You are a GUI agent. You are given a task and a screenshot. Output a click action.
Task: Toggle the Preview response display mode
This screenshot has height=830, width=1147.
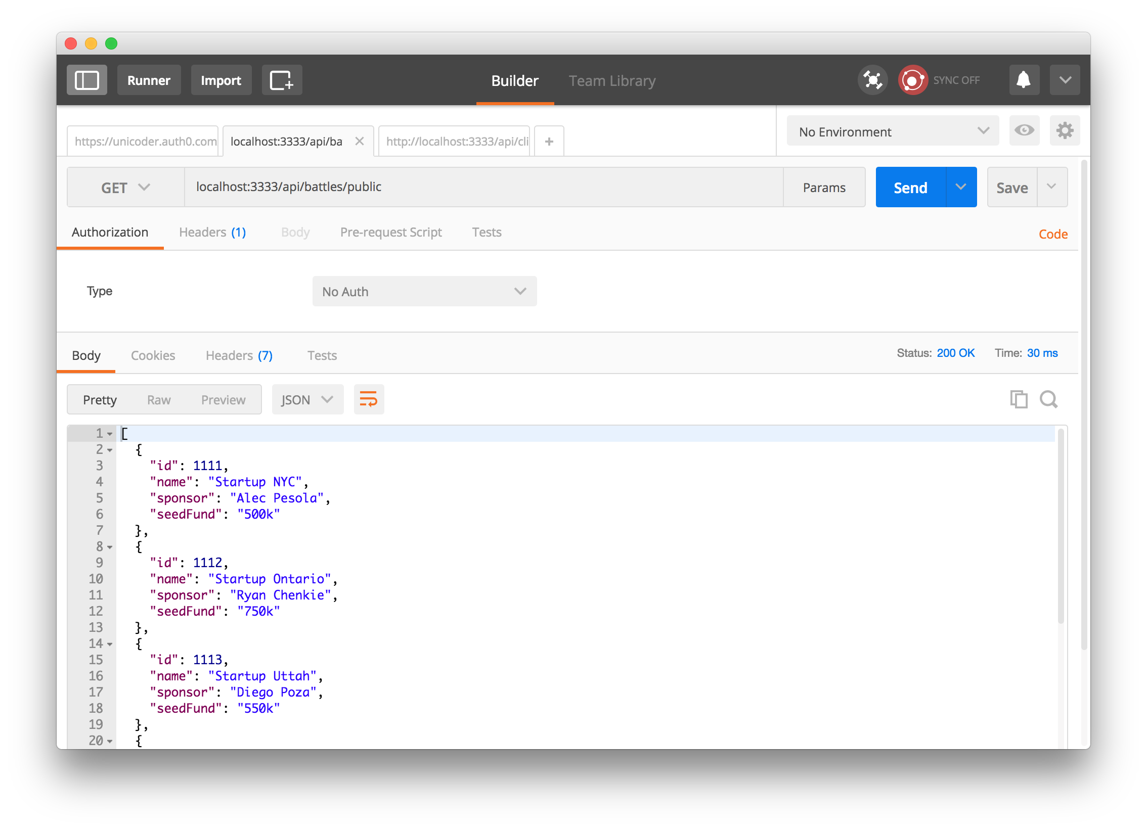click(223, 399)
